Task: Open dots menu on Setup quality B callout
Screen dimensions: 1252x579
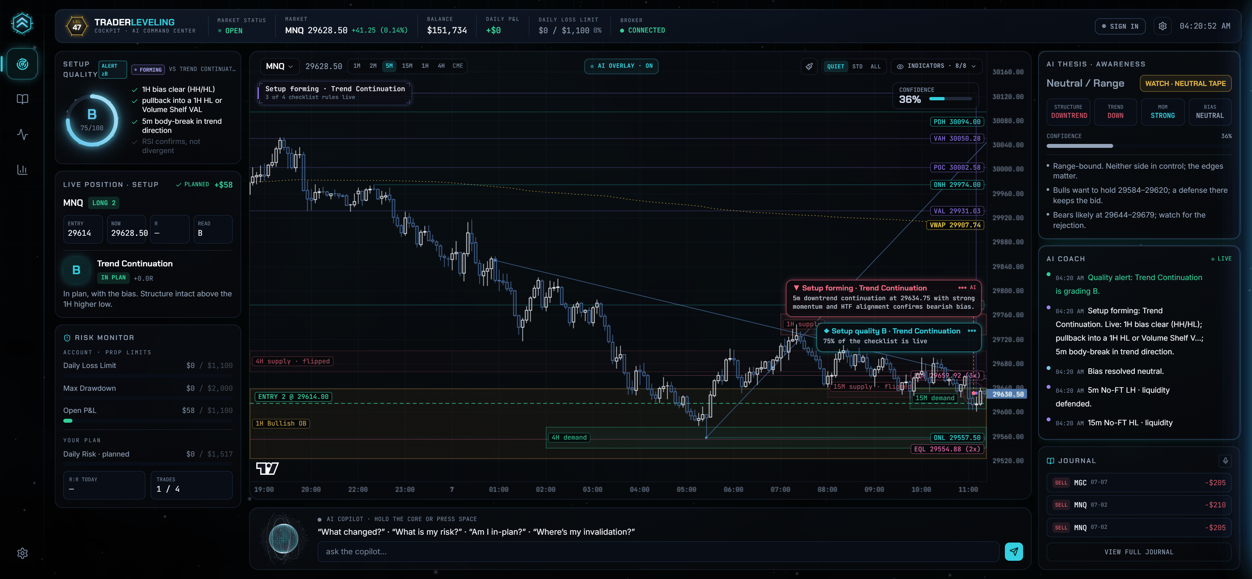Action: (x=972, y=331)
